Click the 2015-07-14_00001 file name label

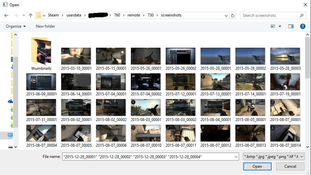[x=251, y=94]
